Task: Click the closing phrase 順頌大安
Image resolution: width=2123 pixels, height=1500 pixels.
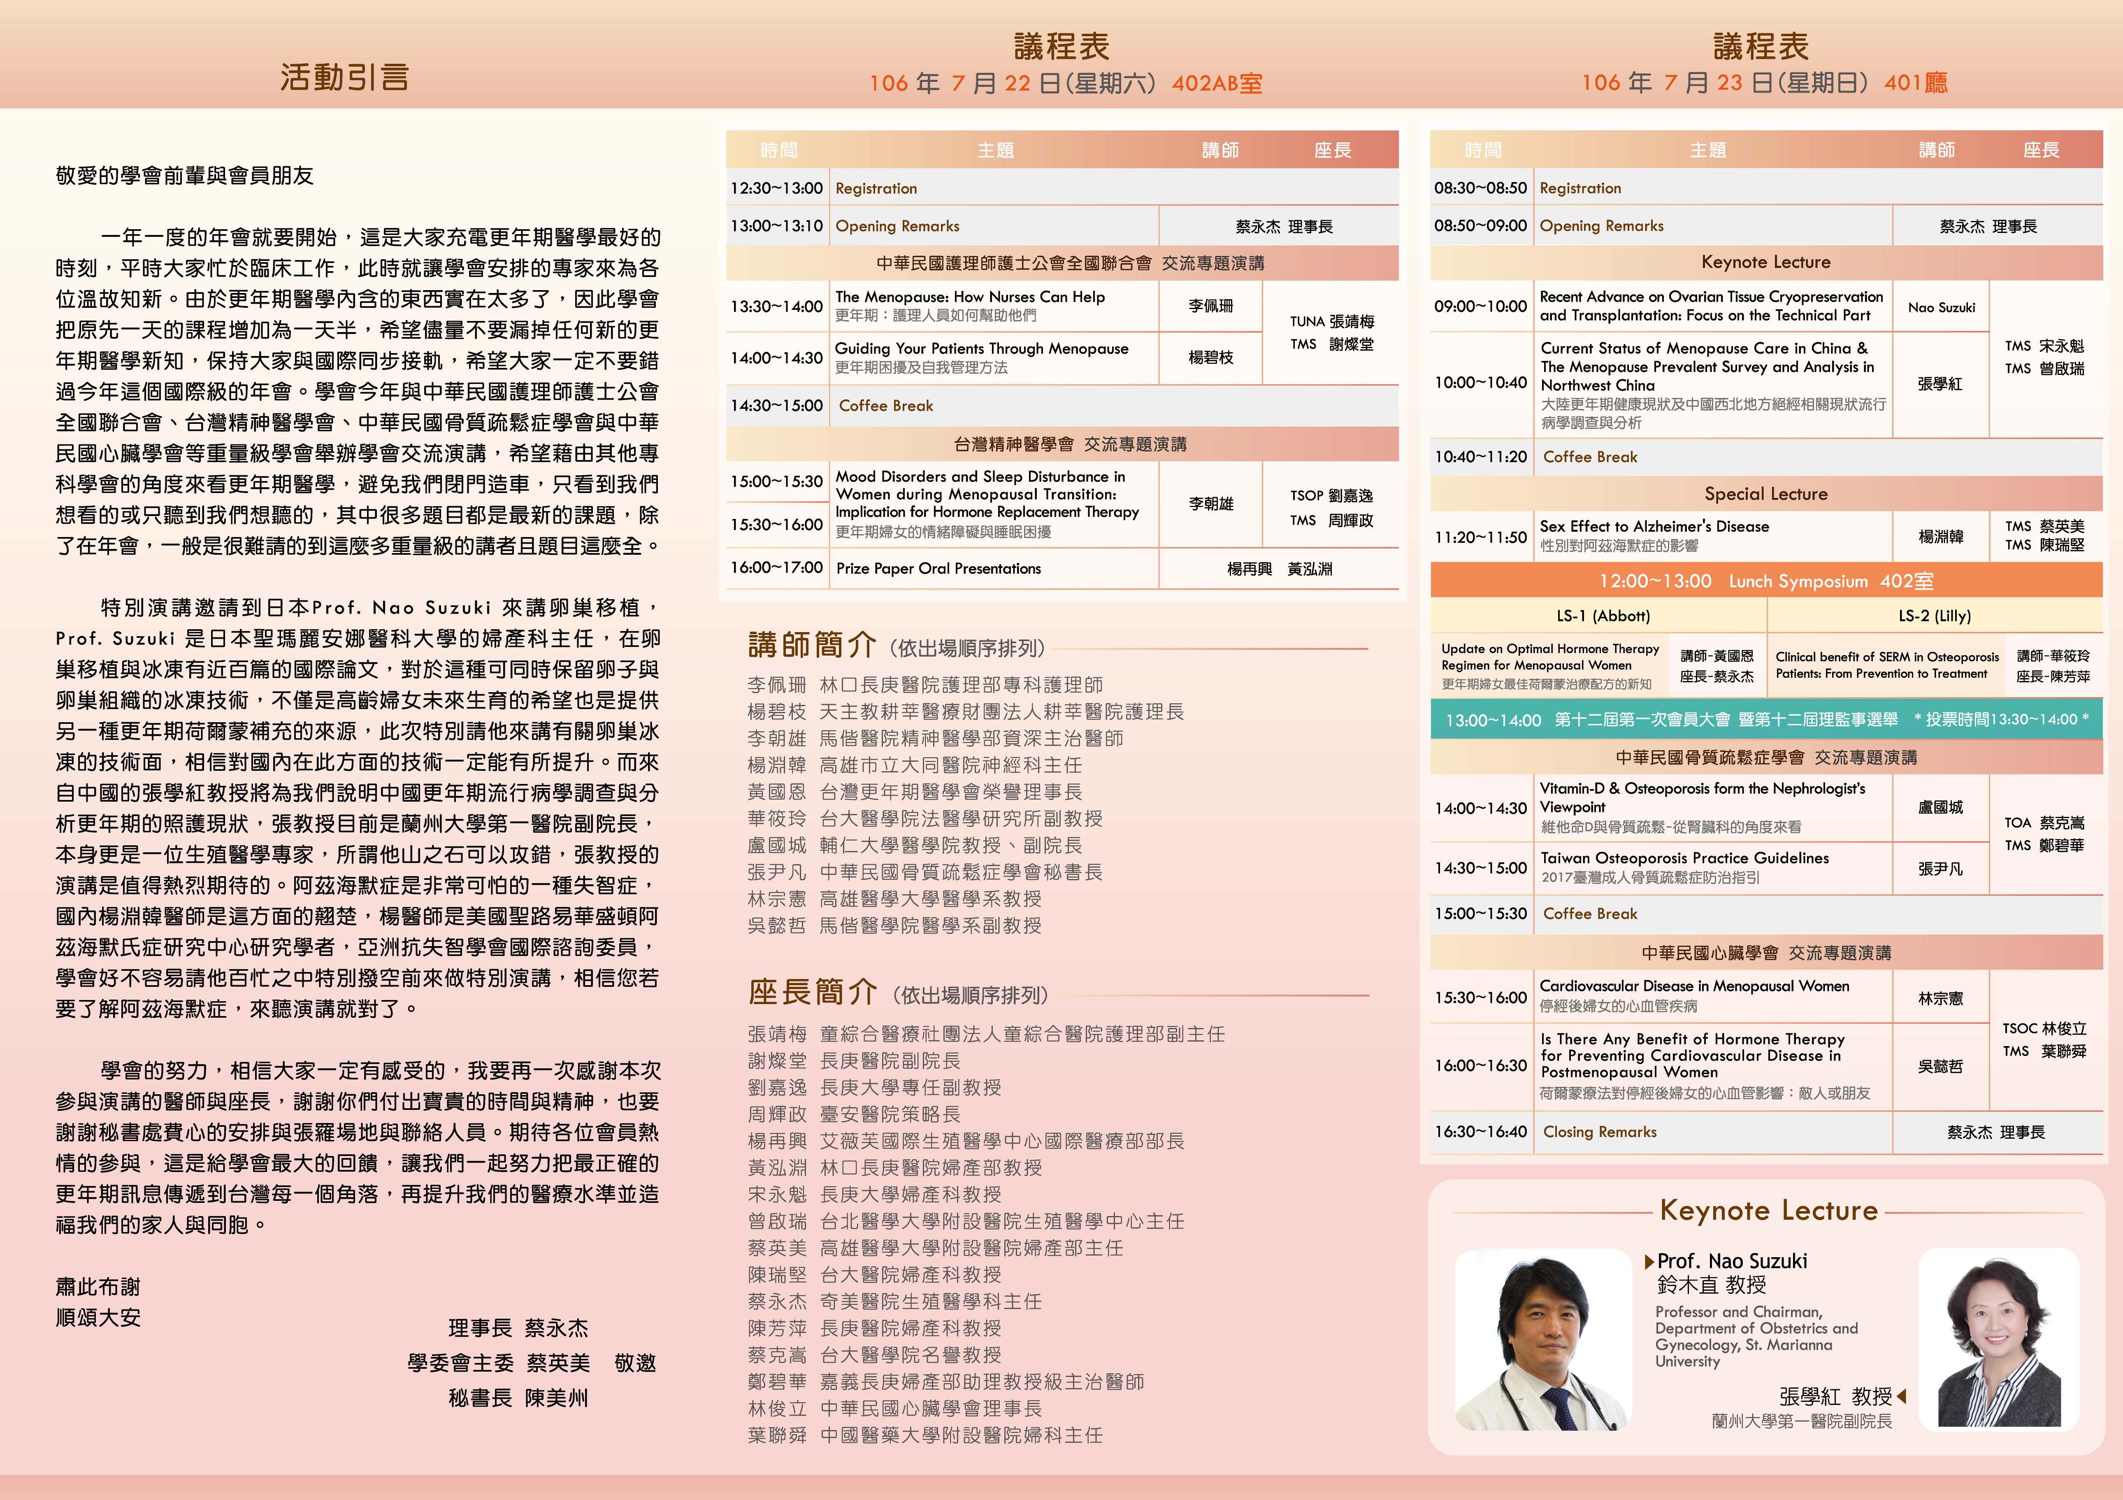Action: pyautogui.click(x=98, y=1318)
